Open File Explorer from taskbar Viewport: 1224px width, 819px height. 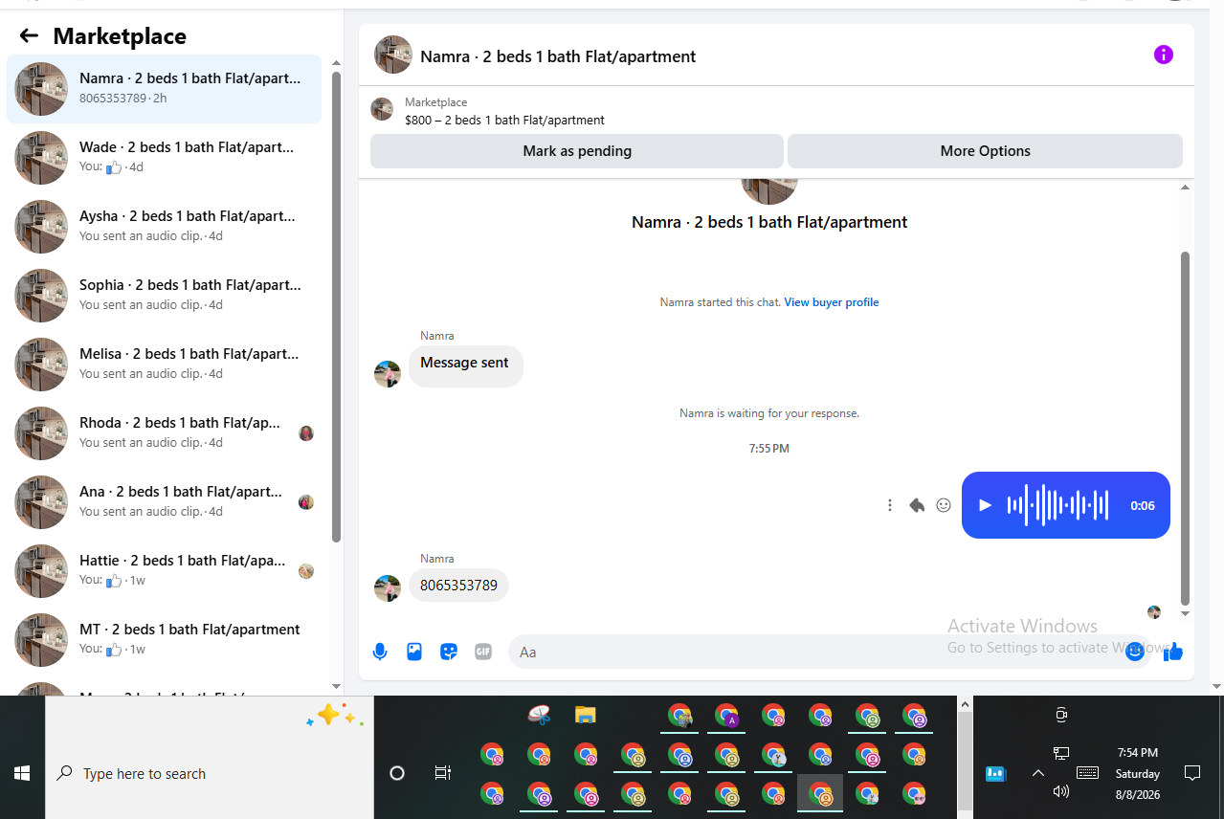pyautogui.click(x=586, y=715)
